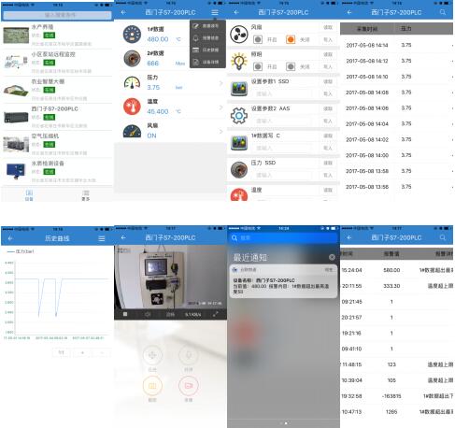Image resolution: width=455 pixels, height=428 pixels.
Task: Tap the light bulb 照明 icon
Action: (x=239, y=61)
